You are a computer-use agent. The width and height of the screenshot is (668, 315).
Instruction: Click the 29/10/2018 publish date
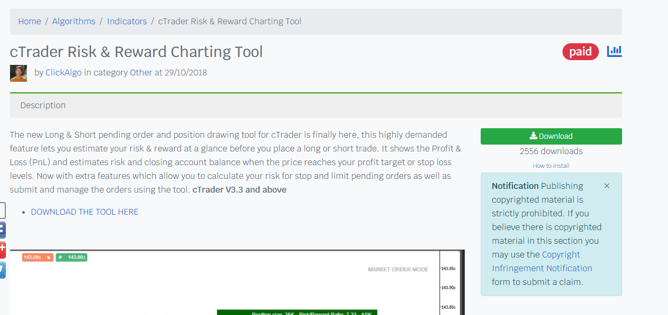(186, 72)
